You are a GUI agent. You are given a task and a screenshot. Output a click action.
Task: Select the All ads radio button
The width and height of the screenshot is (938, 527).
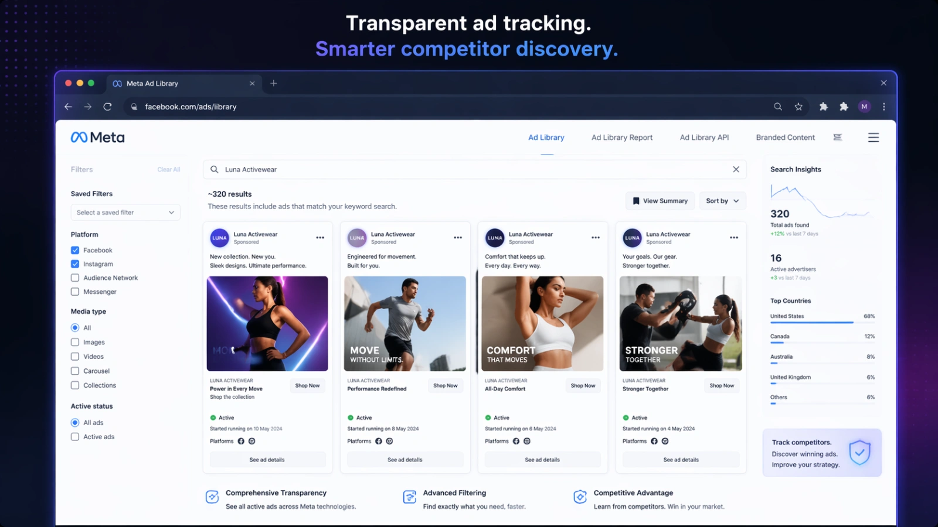[75, 423]
